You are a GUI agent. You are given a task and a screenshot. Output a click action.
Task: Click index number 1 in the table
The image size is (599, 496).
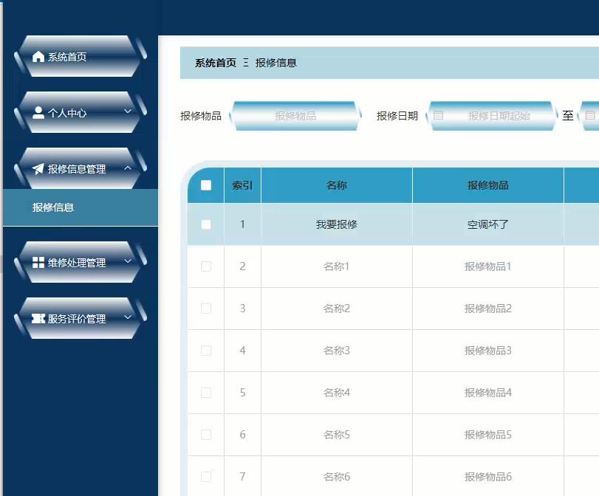click(242, 224)
